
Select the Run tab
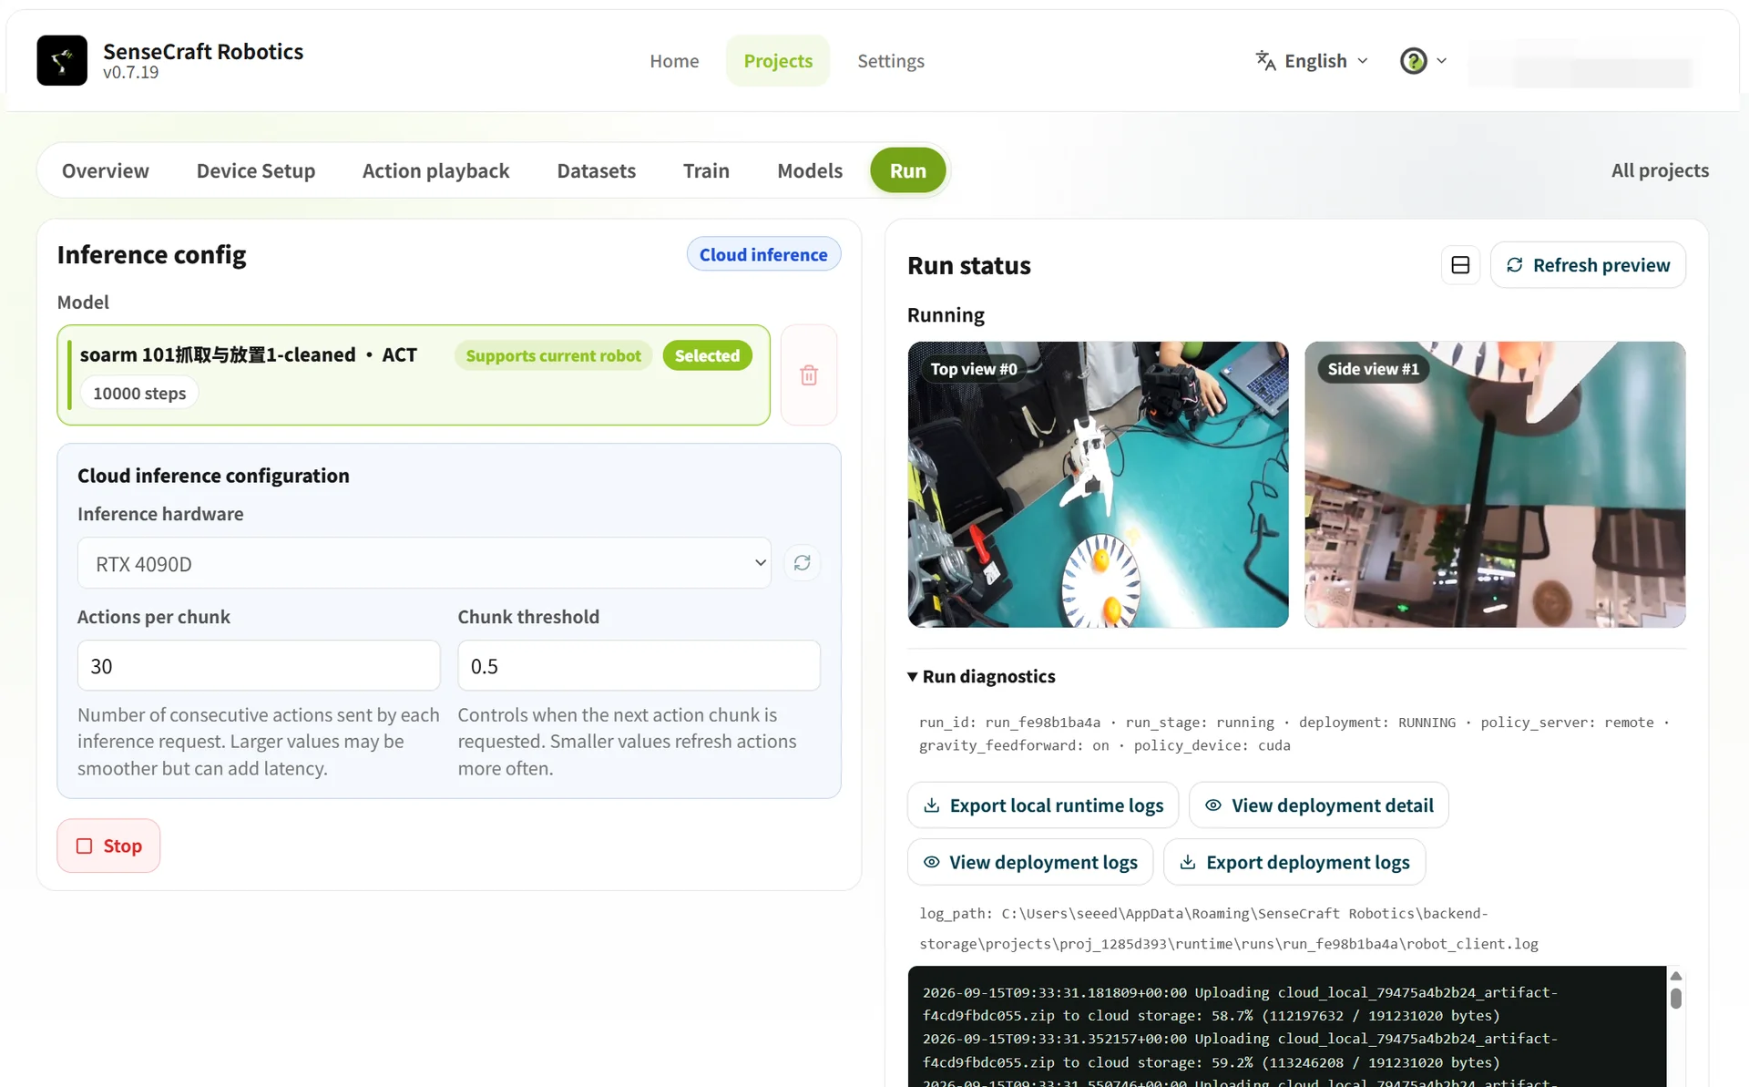pyautogui.click(x=907, y=170)
